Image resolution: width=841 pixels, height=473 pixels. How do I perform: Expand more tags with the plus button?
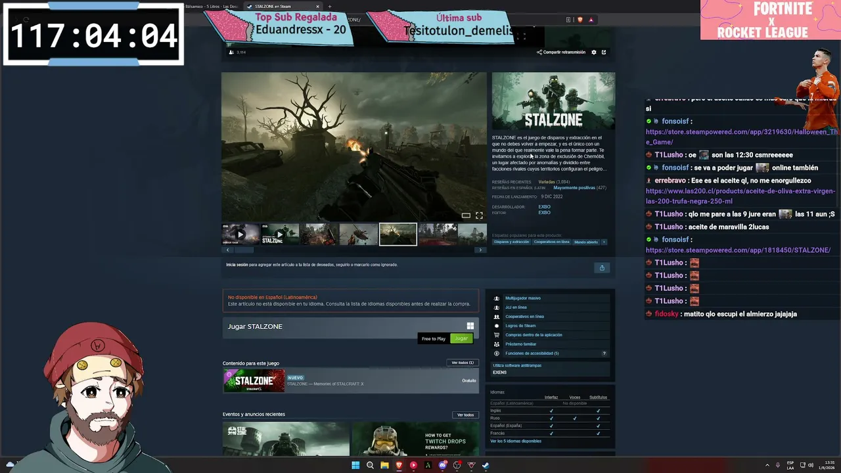[x=604, y=242]
